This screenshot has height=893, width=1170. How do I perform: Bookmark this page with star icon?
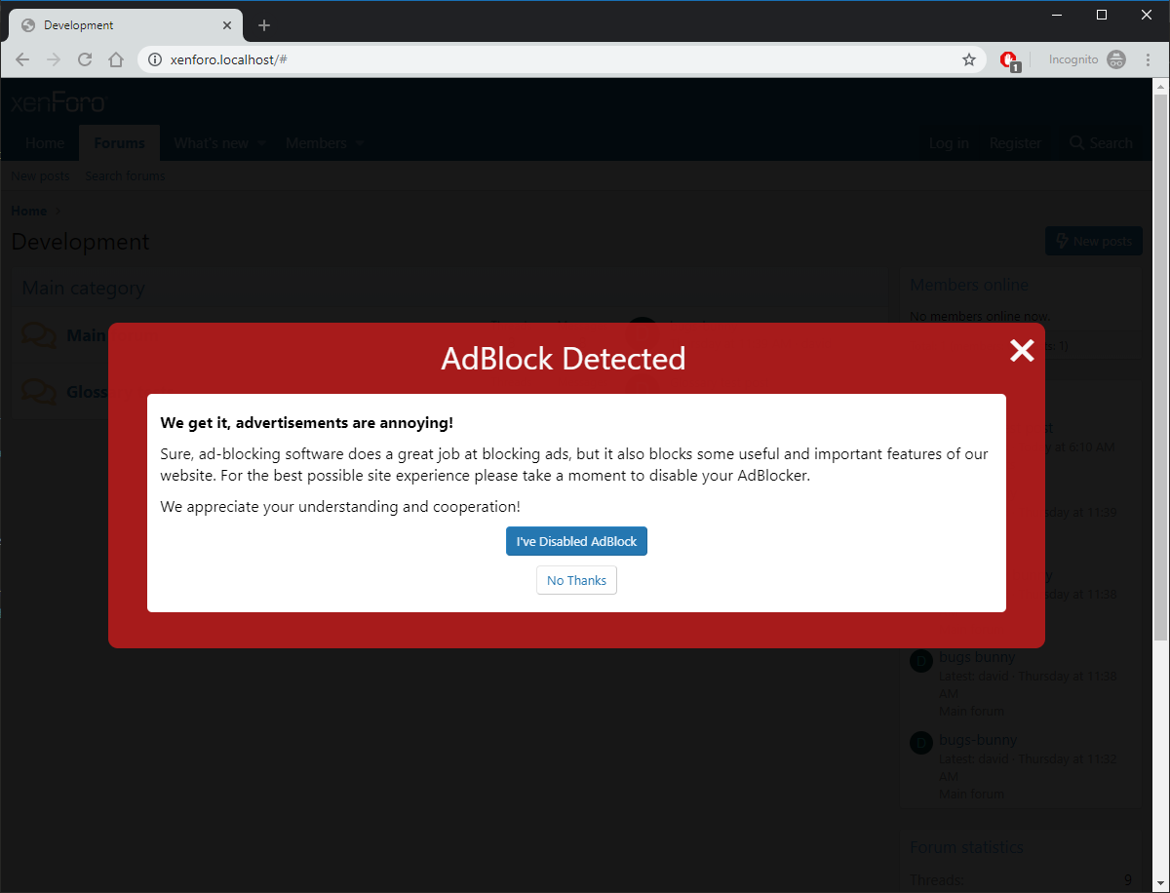pyautogui.click(x=968, y=59)
